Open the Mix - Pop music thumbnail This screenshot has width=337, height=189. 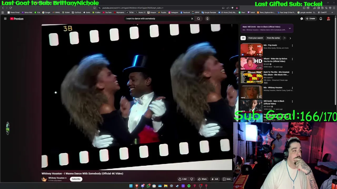[251, 50]
